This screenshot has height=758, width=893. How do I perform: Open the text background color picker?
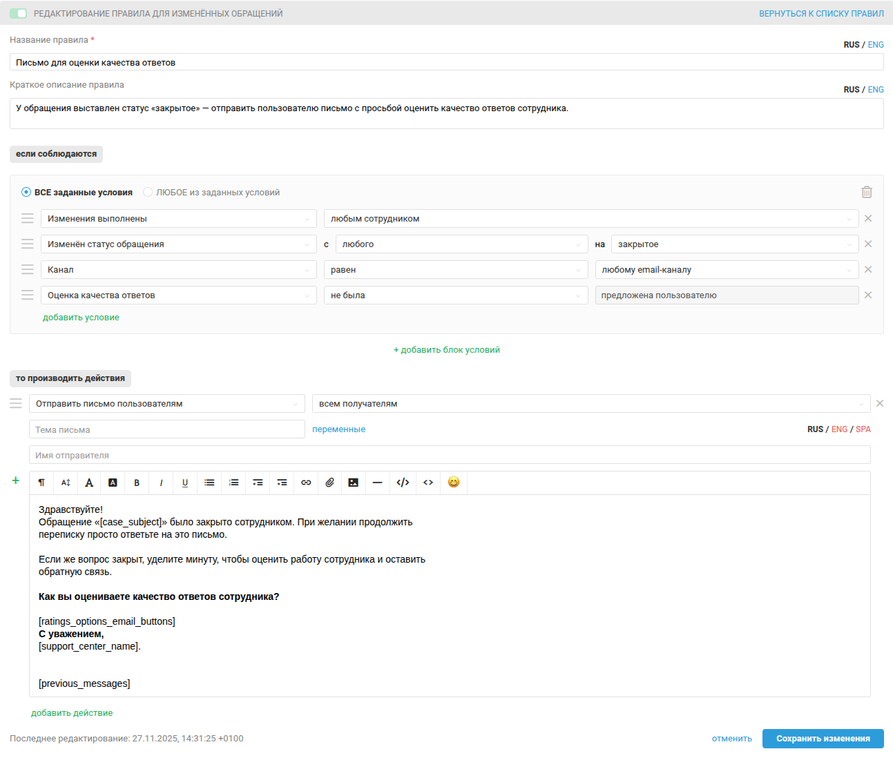click(113, 483)
